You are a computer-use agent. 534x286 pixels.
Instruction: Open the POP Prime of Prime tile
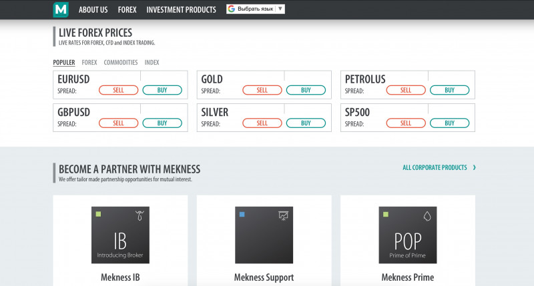tap(408, 235)
